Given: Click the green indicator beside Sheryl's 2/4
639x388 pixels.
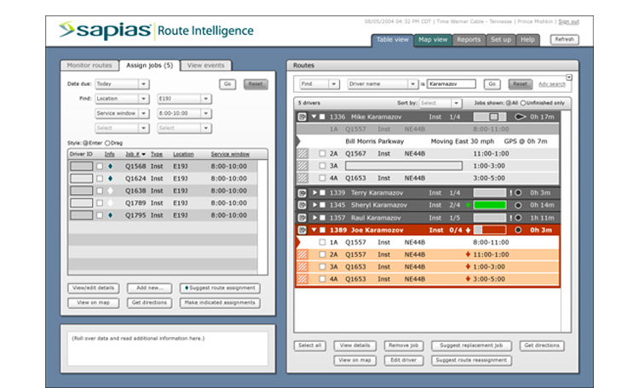Looking at the screenshot, I should coord(469,205).
